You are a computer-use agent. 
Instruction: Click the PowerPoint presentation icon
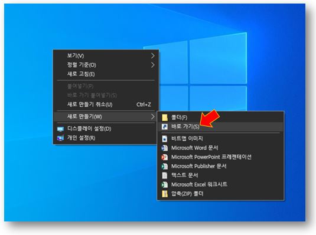pos(165,157)
